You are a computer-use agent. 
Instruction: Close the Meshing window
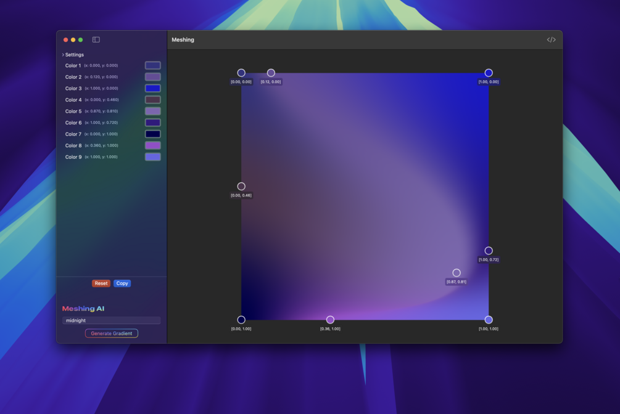[x=65, y=39]
